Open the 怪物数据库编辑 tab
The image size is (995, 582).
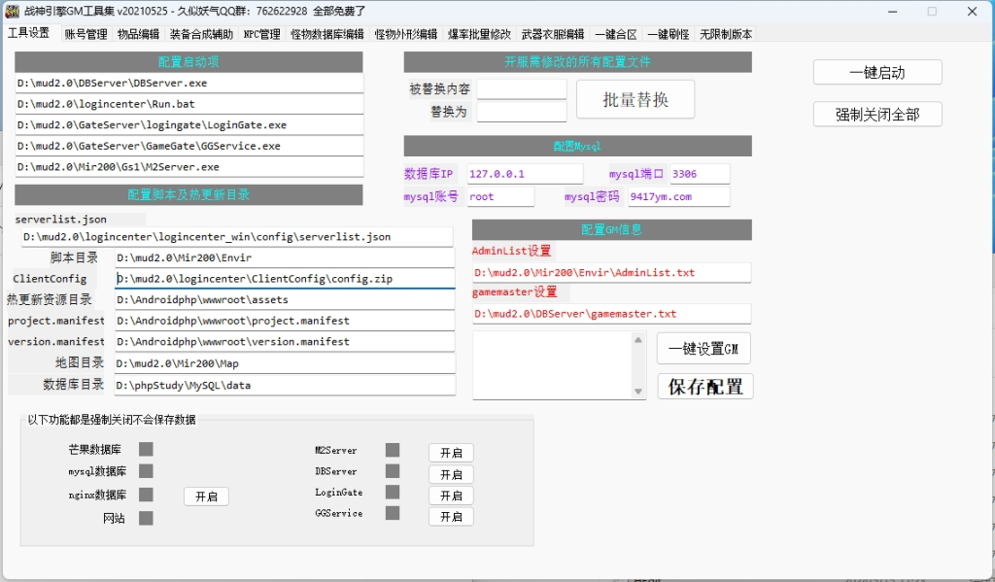coord(327,34)
